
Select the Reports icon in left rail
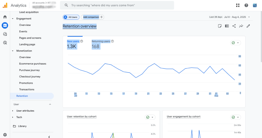click(5, 26)
